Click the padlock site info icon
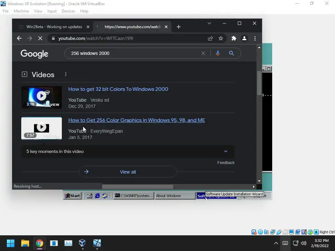335x251 pixels. click(x=53, y=39)
